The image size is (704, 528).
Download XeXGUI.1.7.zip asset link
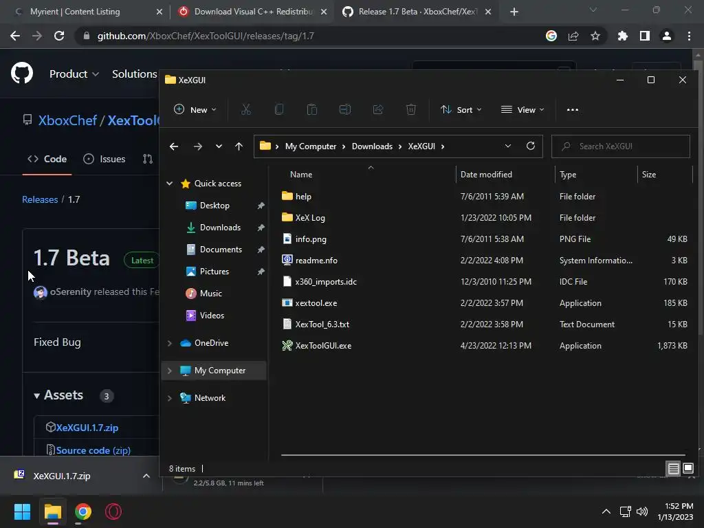click(x=87, y=428)
